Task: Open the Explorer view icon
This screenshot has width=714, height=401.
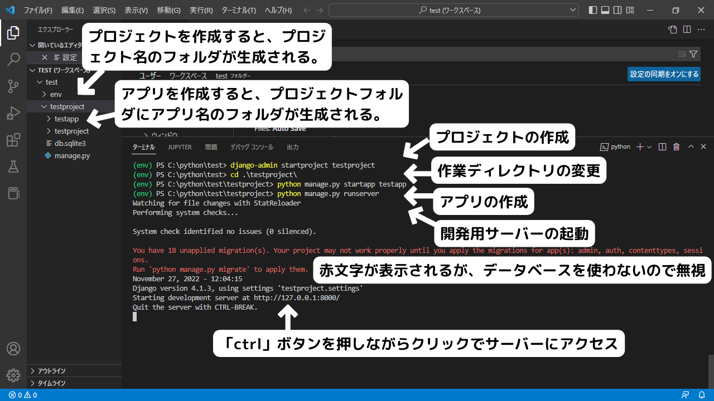Action: pyautogui.click(x=12, y=33)
